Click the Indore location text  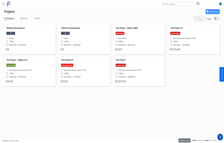pyautogui.click(x=66, y=38)
